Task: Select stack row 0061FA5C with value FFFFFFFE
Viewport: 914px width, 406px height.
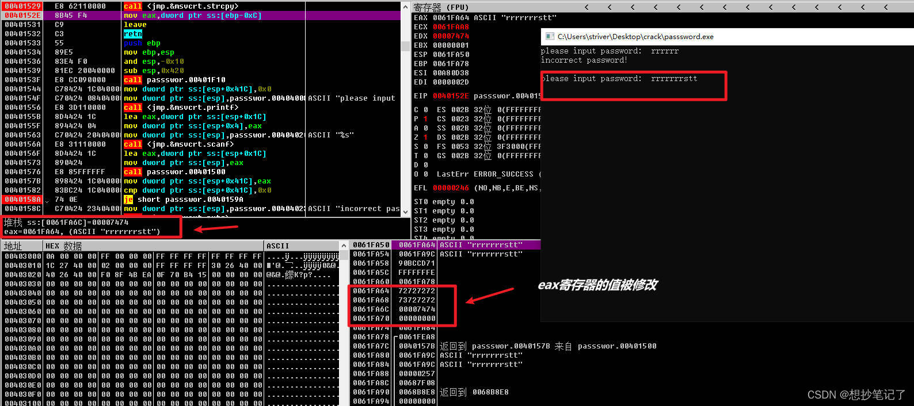Action: [x=445, y=273]
